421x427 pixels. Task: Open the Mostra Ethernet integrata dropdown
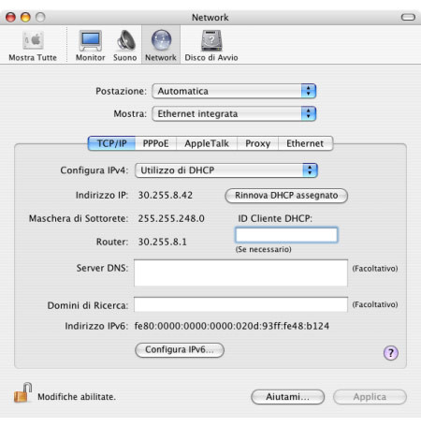(234, 113)
